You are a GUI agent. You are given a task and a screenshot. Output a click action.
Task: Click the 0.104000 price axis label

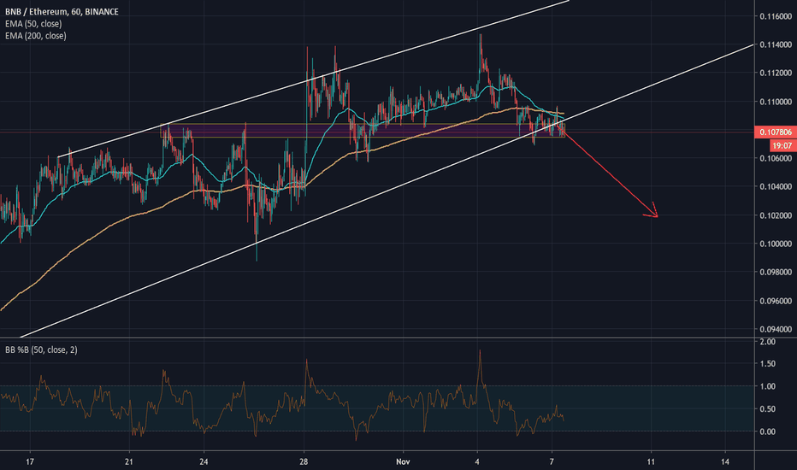tap(776, 186)
